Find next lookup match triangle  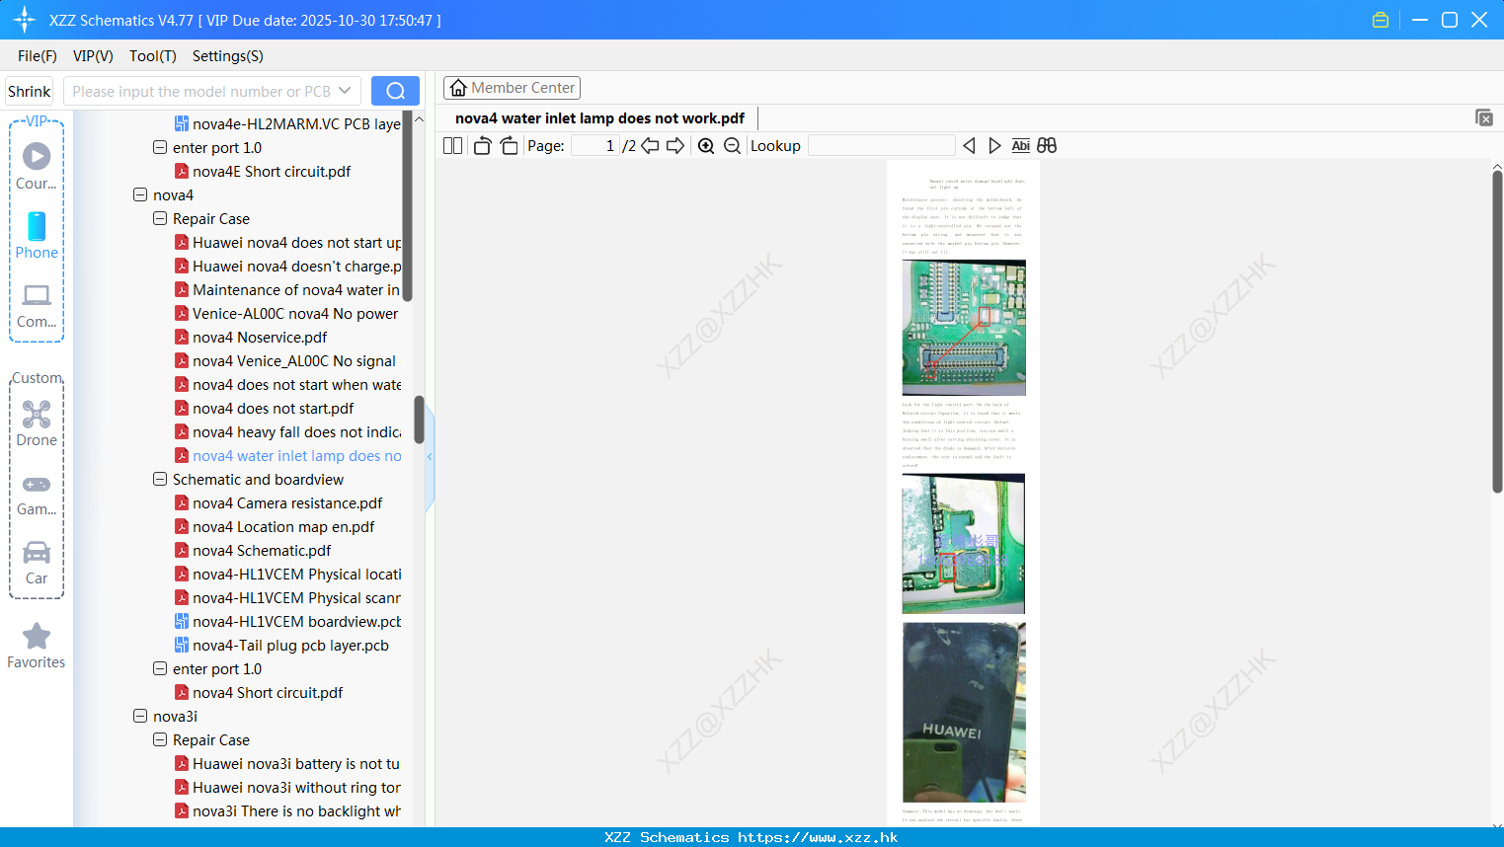[x=994, y=145]
